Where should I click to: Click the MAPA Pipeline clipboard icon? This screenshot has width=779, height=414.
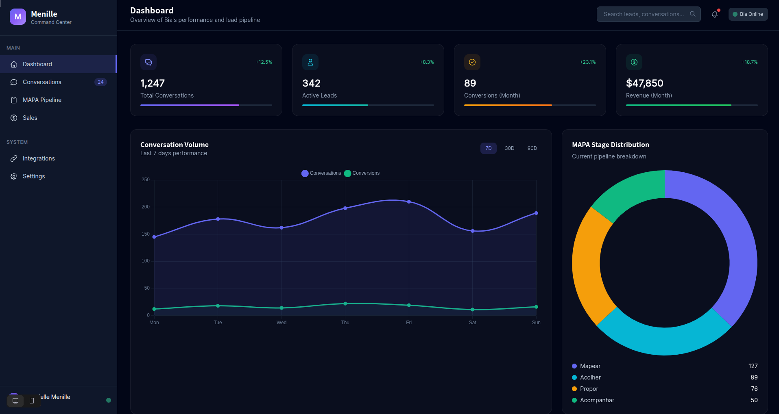[14, 100]
